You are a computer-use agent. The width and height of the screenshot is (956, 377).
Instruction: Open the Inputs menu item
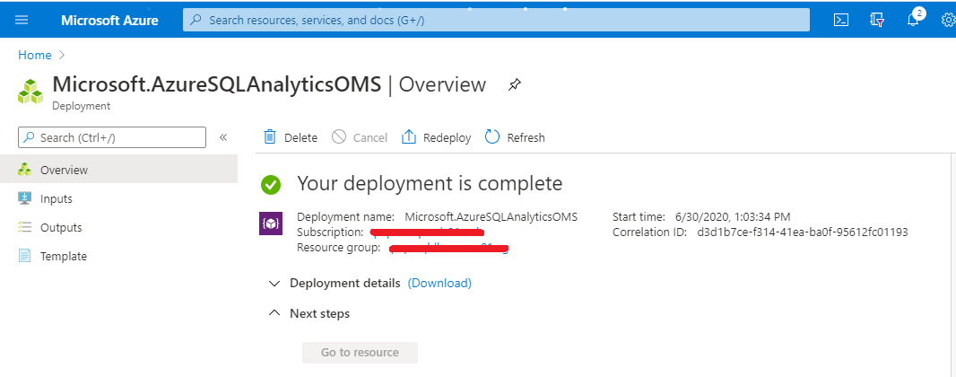click(x=56, y=198)
